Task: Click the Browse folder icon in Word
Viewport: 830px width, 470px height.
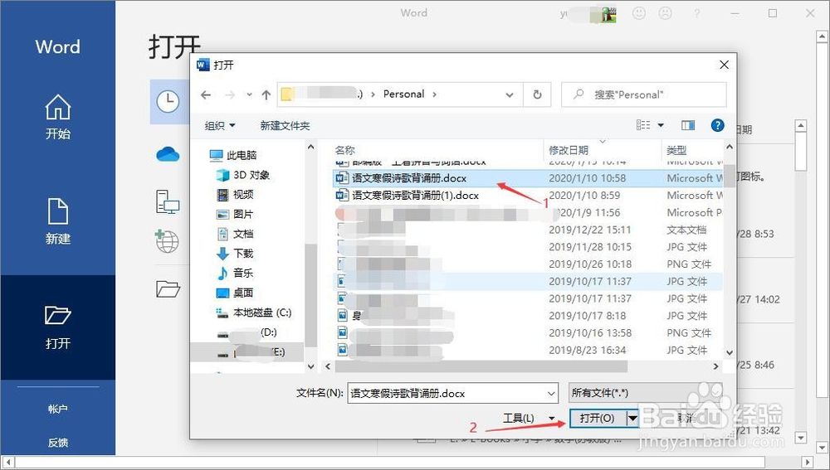Action: (168, 288)
